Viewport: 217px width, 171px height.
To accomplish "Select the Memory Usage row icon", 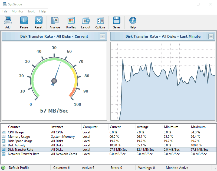I will click(x=4, y=137).
